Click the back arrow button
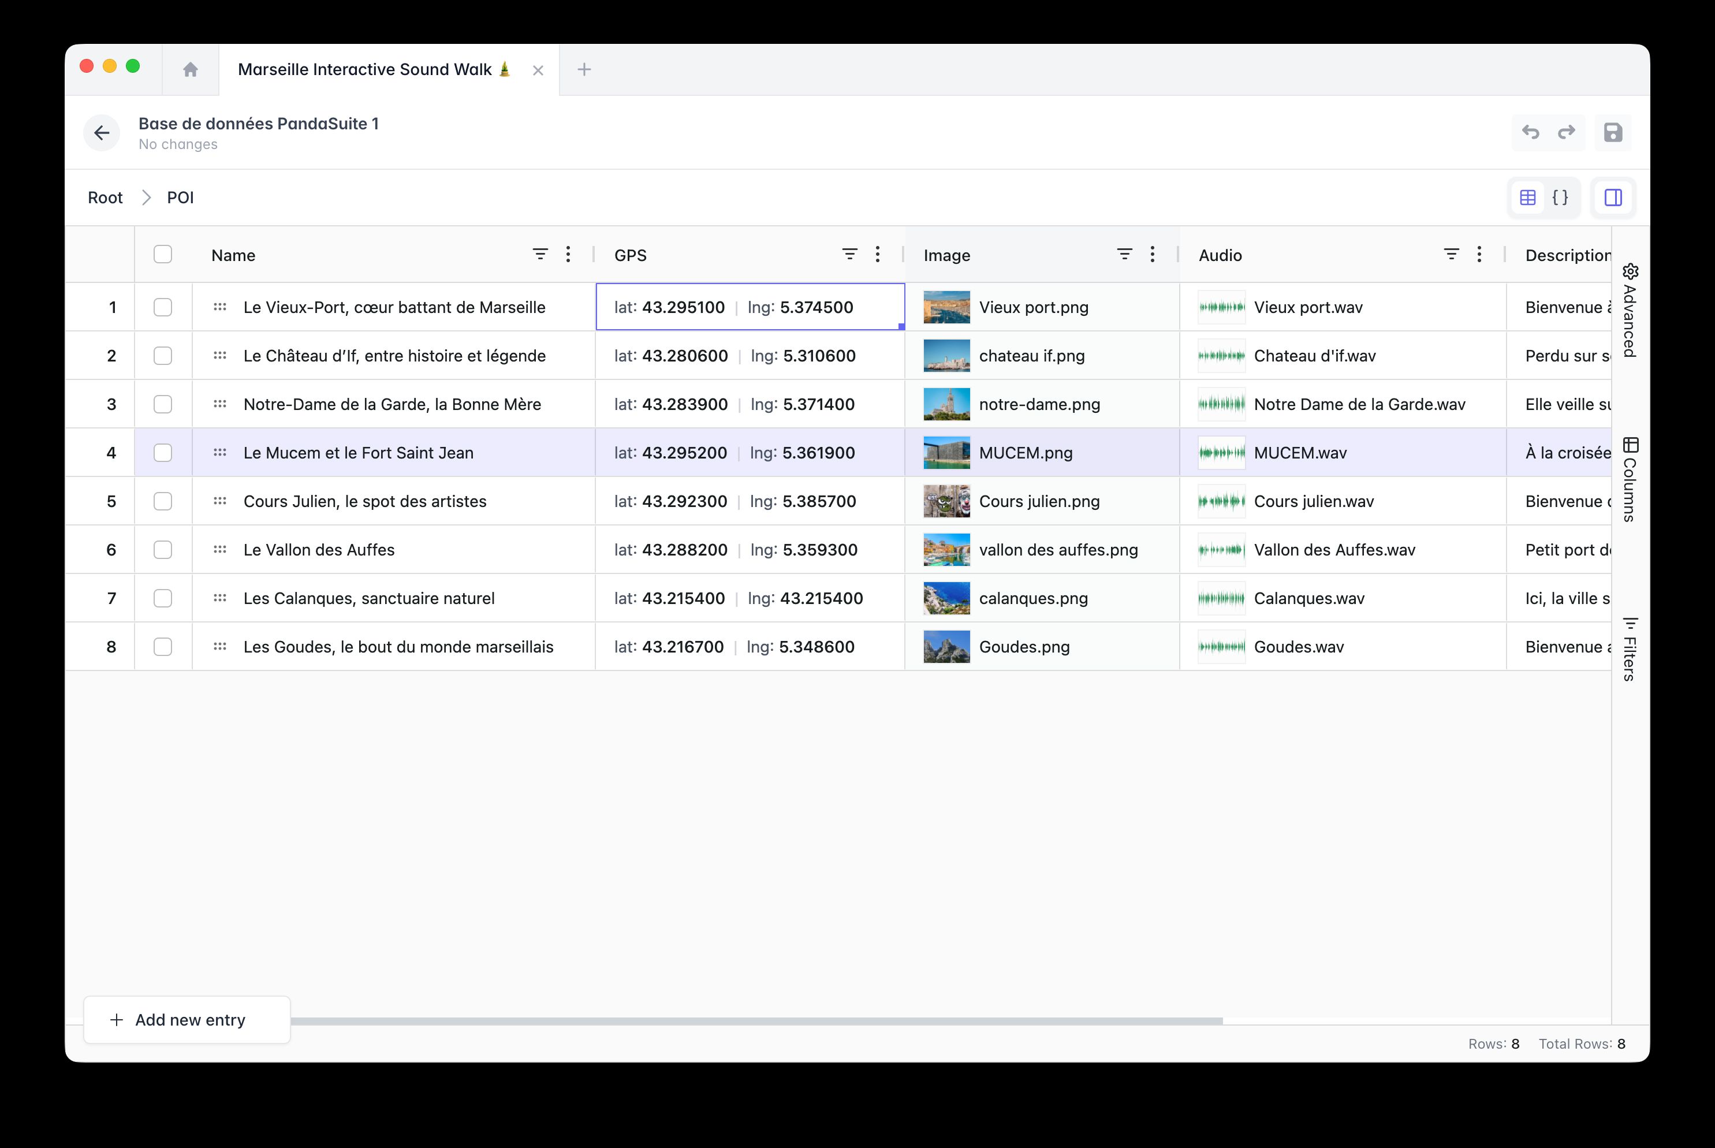The width and height of the screenshot is (1715, 1148). (x=102, y=132)
